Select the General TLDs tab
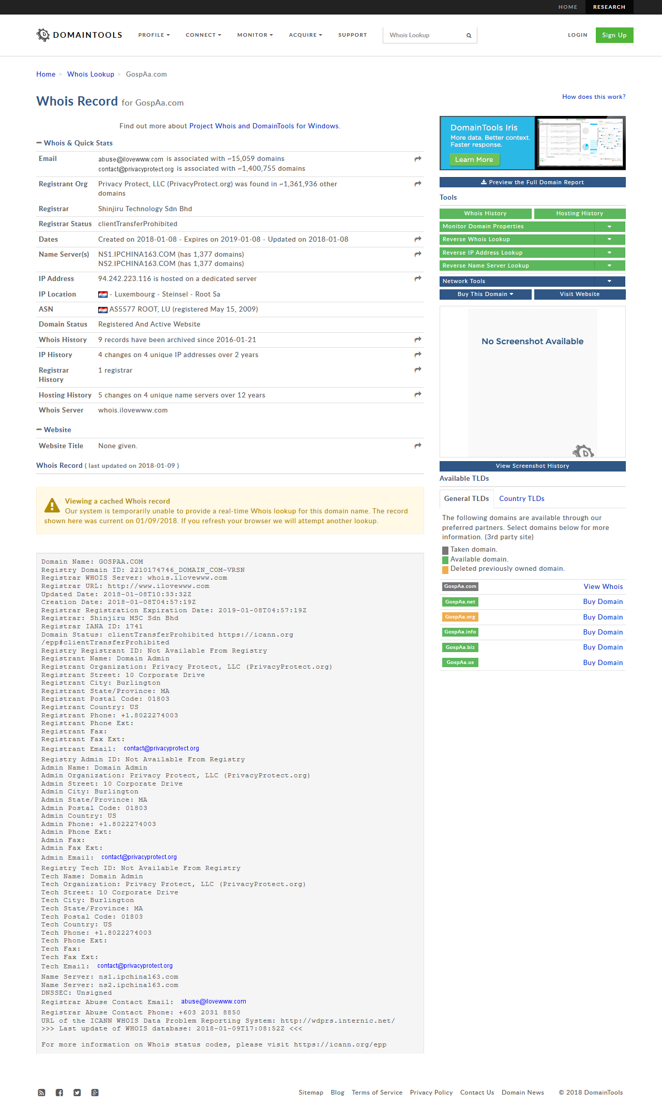 point(467,498)
